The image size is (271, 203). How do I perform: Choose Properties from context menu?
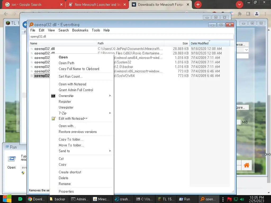66,191
